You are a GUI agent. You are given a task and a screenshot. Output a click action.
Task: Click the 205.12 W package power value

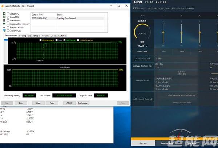30,131
